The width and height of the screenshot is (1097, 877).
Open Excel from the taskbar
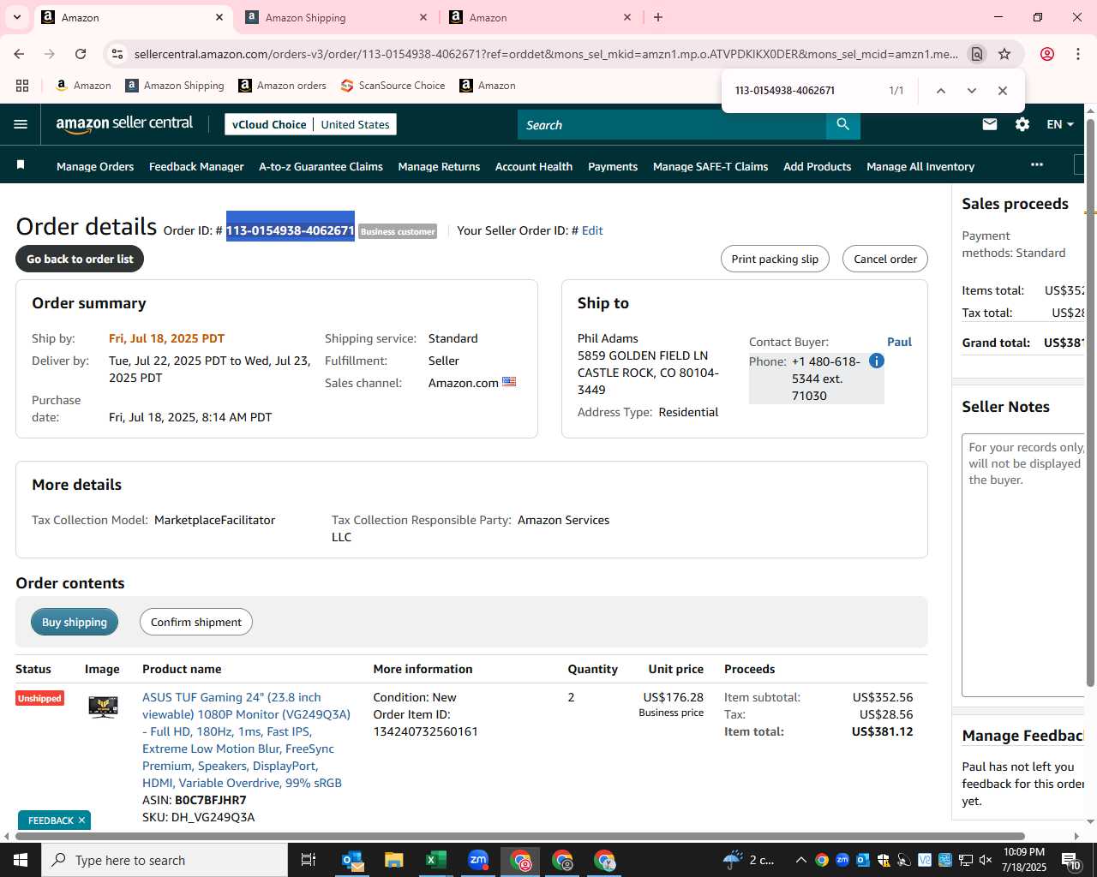pos(436,860)
